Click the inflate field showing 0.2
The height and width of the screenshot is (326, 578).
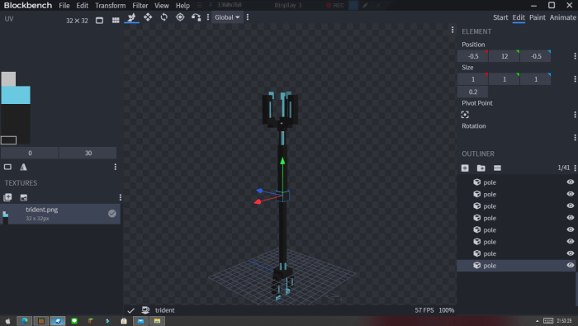point(472,92)
